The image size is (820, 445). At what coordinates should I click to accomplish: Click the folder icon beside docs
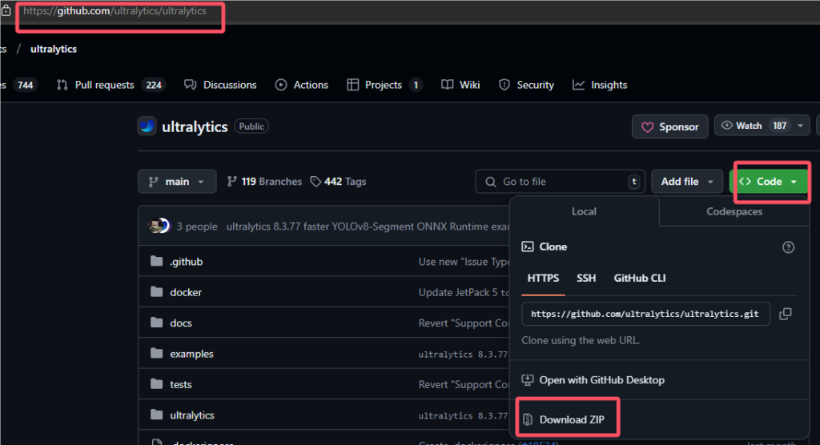pyautogui.click(x=156, y=322)
